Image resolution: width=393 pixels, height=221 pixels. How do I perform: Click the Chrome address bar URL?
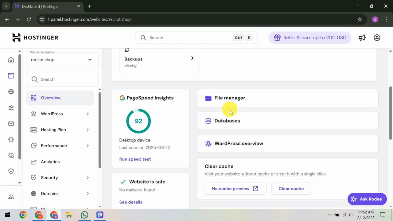point(89,19)
